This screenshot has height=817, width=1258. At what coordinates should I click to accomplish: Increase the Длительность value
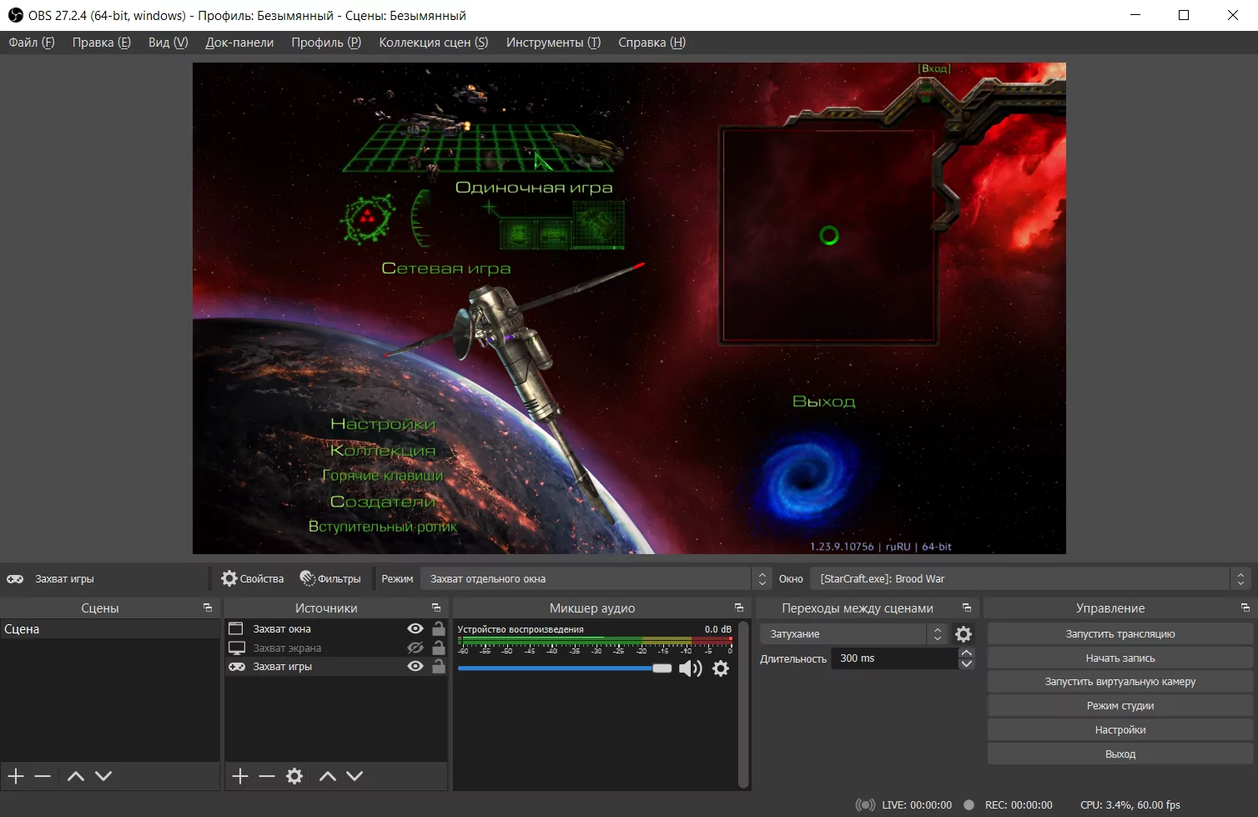click(967, 653)
